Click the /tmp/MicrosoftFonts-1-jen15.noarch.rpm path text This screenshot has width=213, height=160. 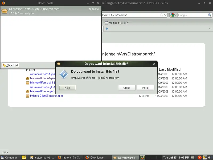[x=95, y=78]
